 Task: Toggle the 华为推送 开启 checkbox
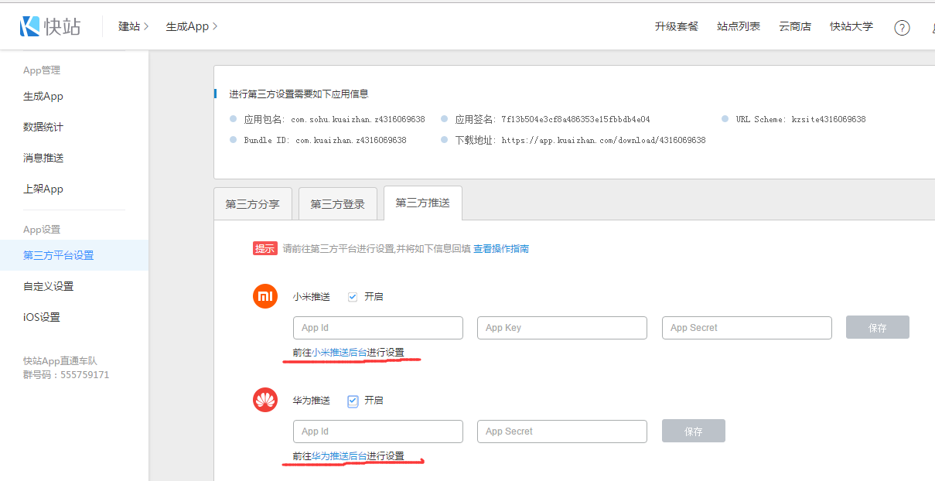tap(353, 401)
